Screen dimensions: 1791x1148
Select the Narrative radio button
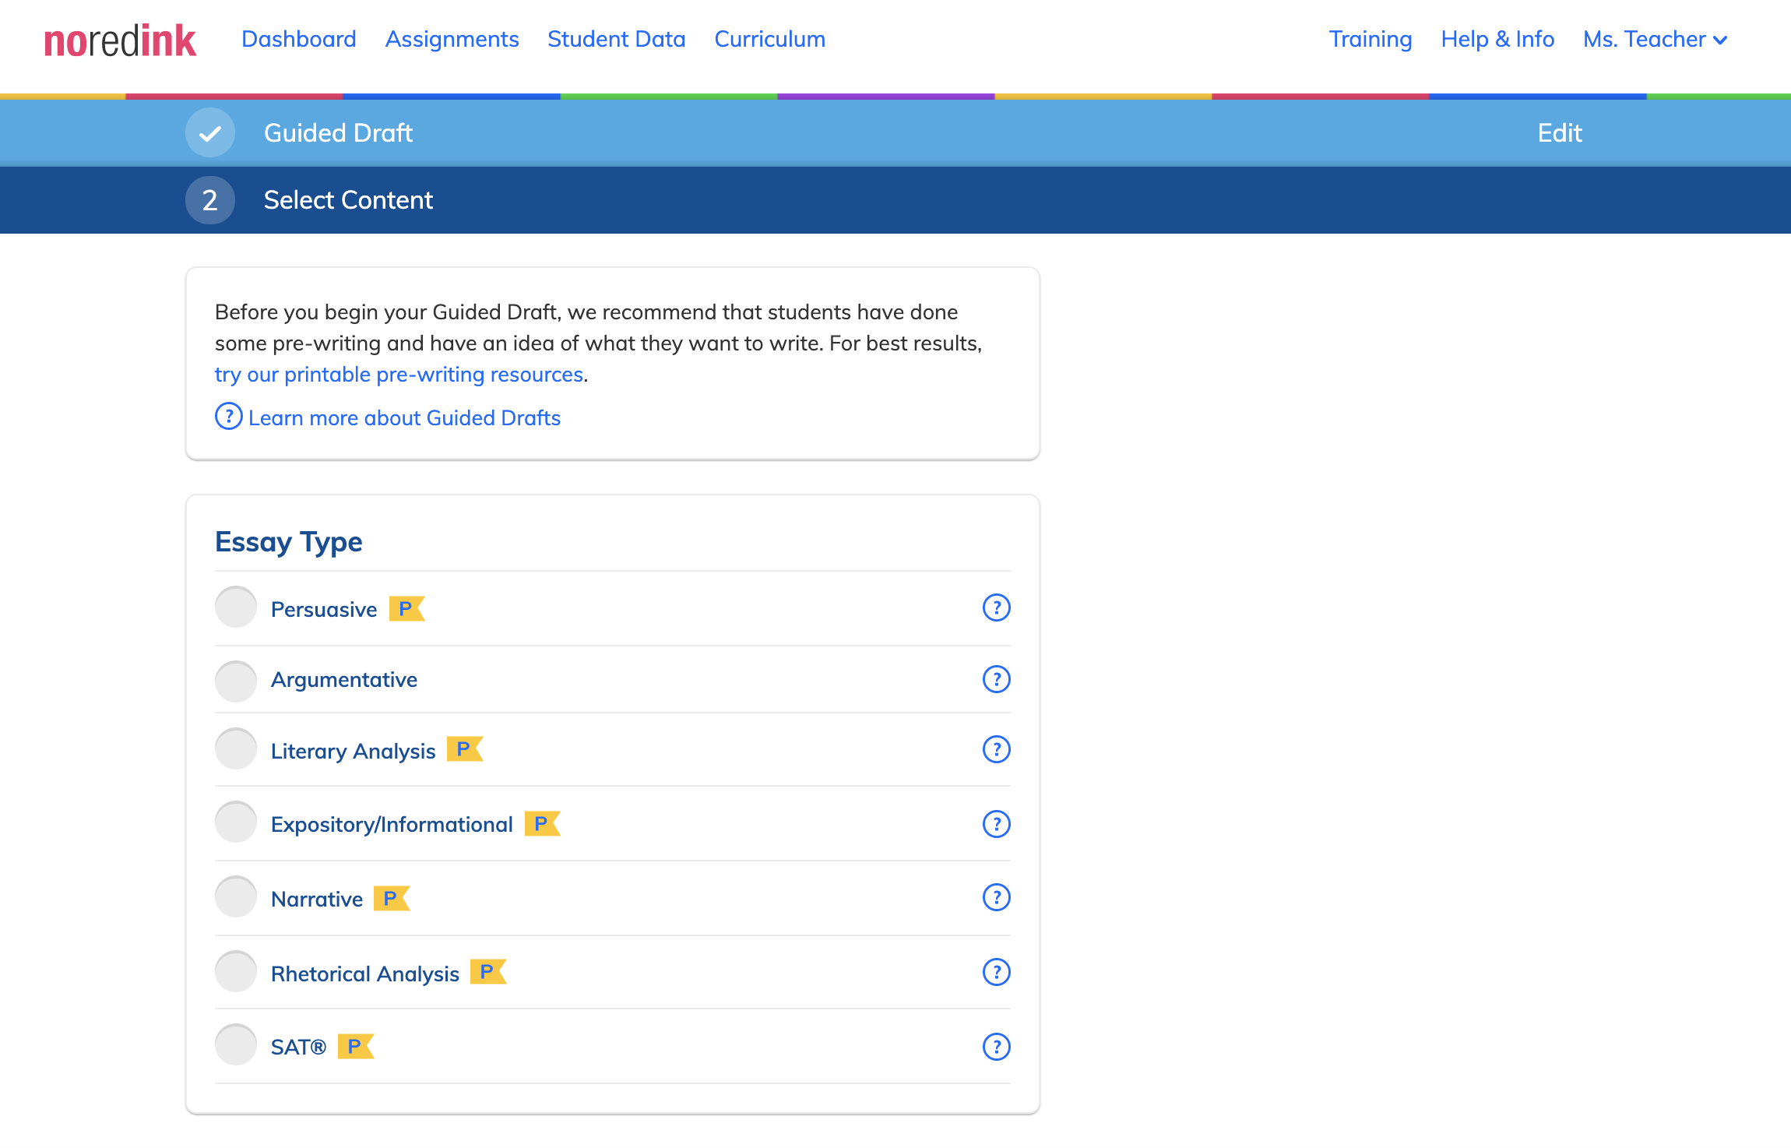[x=235, y=896]
